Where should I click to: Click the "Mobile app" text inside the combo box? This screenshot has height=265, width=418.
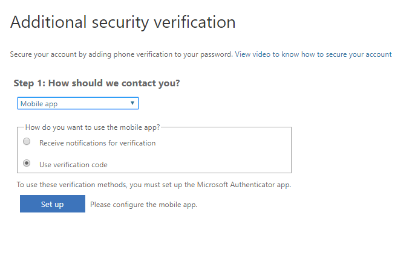coord(39,104)
